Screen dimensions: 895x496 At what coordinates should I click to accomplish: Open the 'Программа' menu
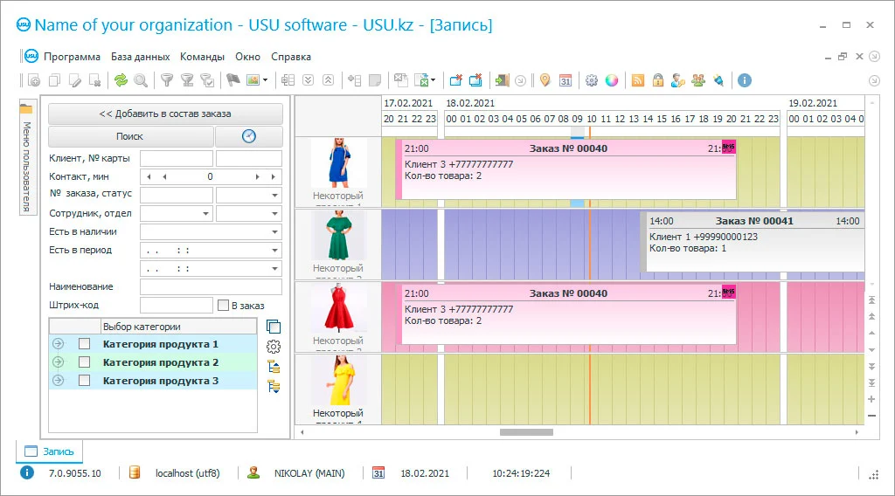tap(72, 57)
